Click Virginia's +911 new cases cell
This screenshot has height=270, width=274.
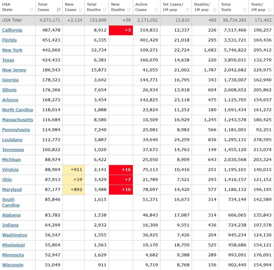pos(73,170)
